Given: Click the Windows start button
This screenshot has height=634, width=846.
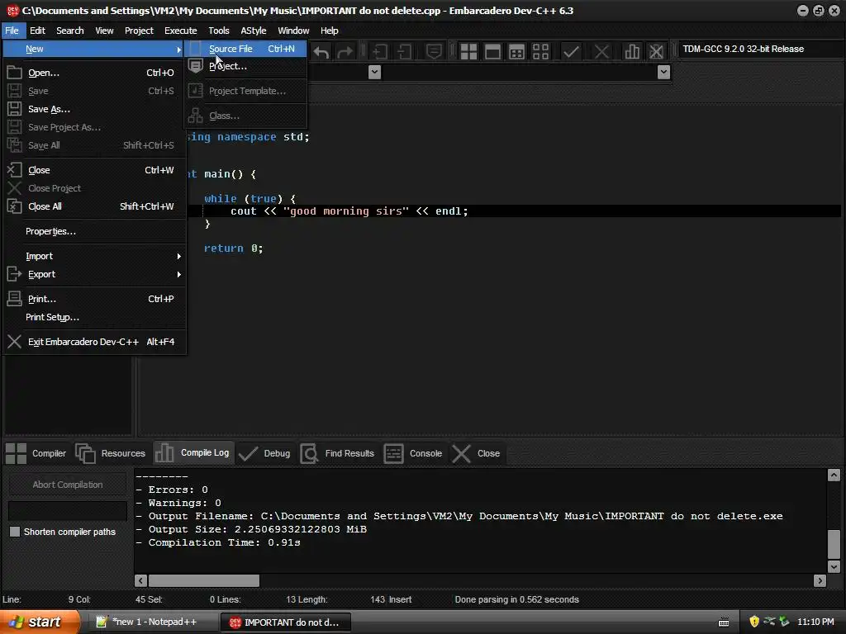Looking at the screenshot, I should (39, 622).
